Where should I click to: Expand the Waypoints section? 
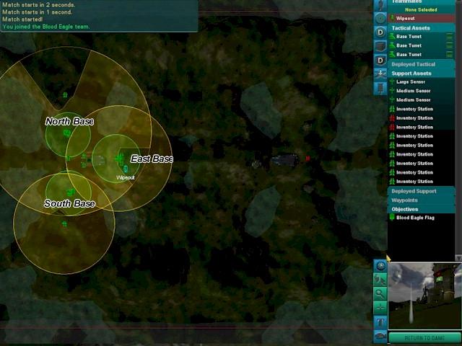[x=422, y=200]
